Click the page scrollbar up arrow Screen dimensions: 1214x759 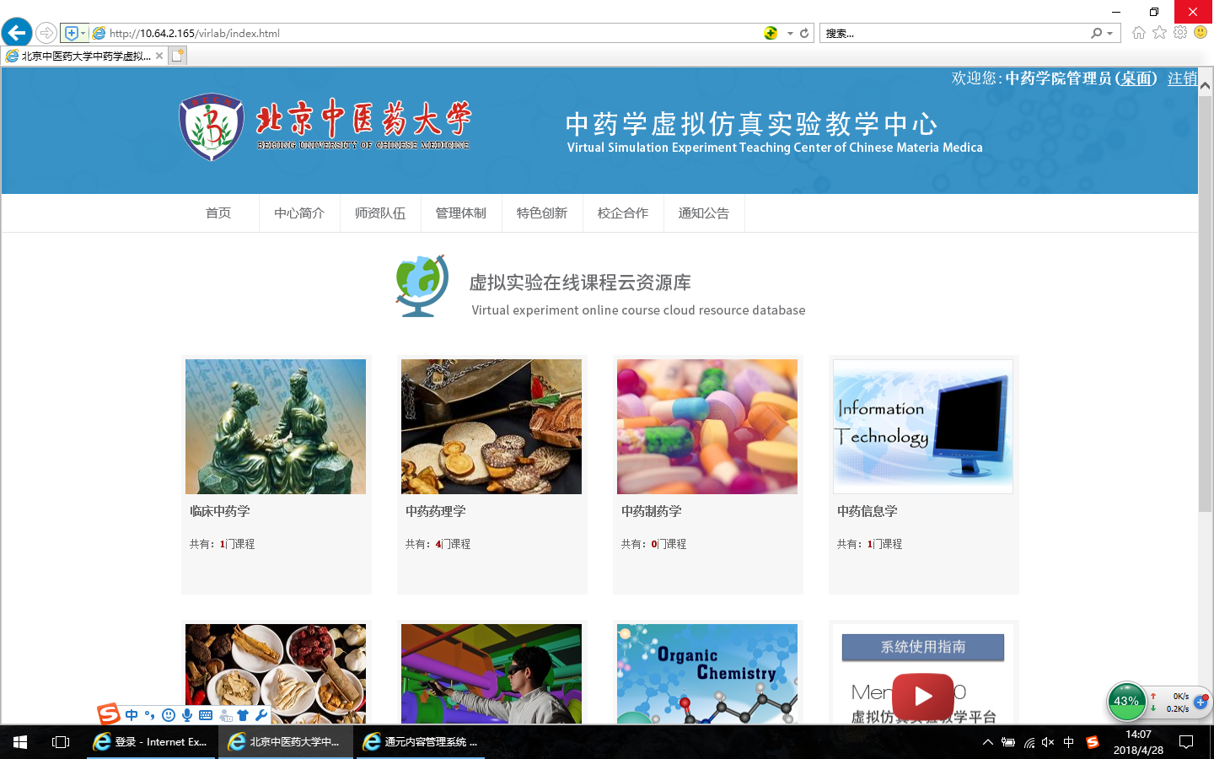coord(1206,85)
